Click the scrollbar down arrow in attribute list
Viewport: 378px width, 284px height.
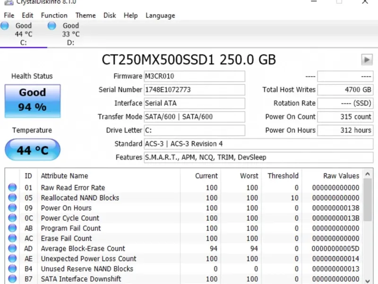(x=368, y=281)
